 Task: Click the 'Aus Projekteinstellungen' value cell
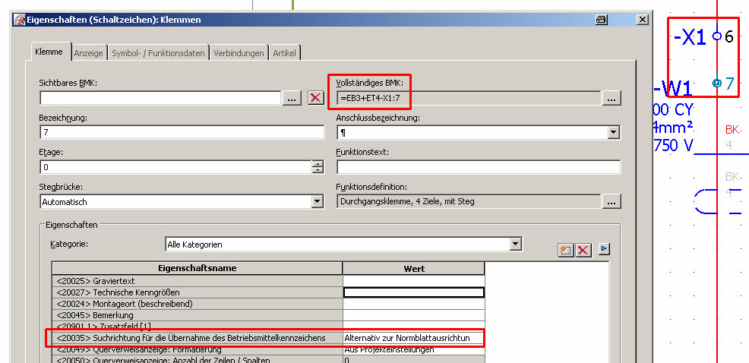pos(414,349)
